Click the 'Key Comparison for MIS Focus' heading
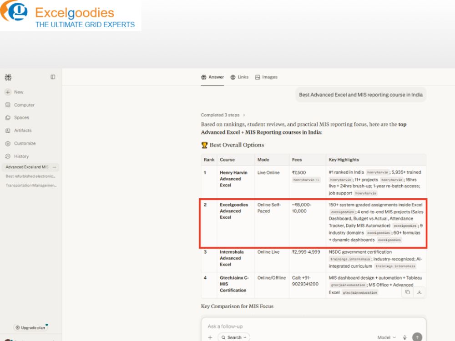Viewport: 455px width, 341px height. [237, 306]
